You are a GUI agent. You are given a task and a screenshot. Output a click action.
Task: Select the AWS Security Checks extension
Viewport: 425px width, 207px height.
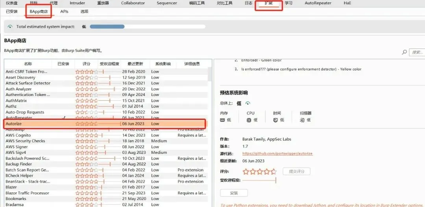[x=105, y=141]
